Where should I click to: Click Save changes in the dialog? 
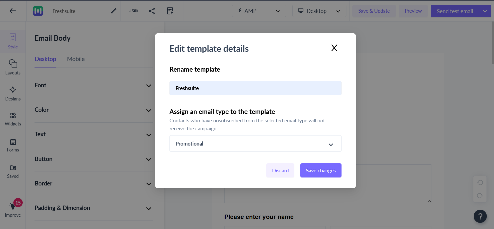pyautogui.click(x=321, y=171)
